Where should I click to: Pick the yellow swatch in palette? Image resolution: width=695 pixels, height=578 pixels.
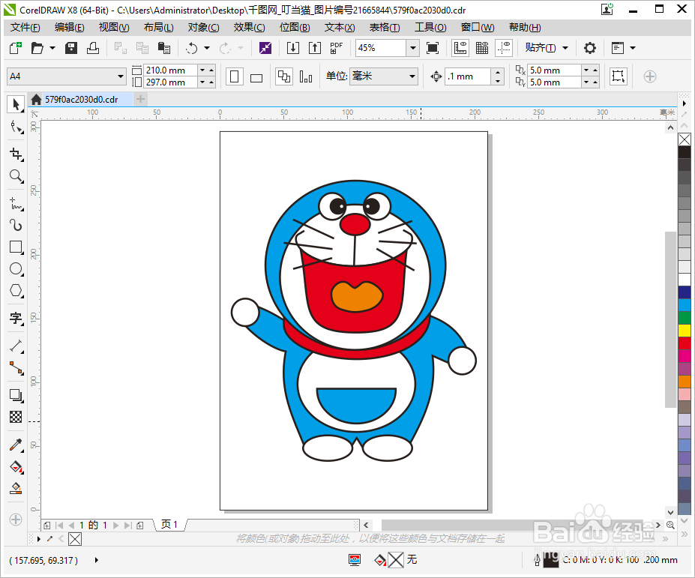coord(685,330)
